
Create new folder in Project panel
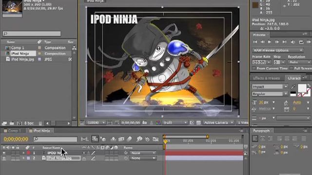12,123
